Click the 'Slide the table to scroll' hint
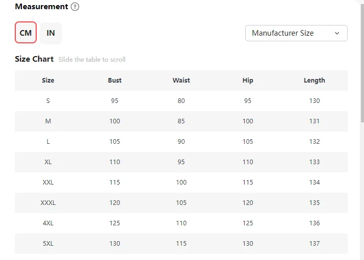364x260 pixels. (92, 60)
